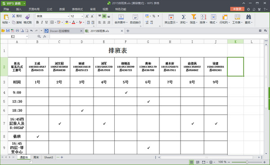The image size is (270, 165).
Task: Open the help question mark menu
Action: click(x=265, y=9)
